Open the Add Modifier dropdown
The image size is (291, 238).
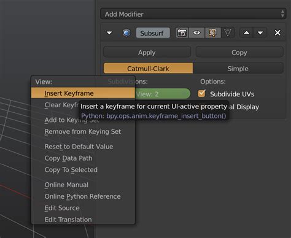tap(193, 14)
